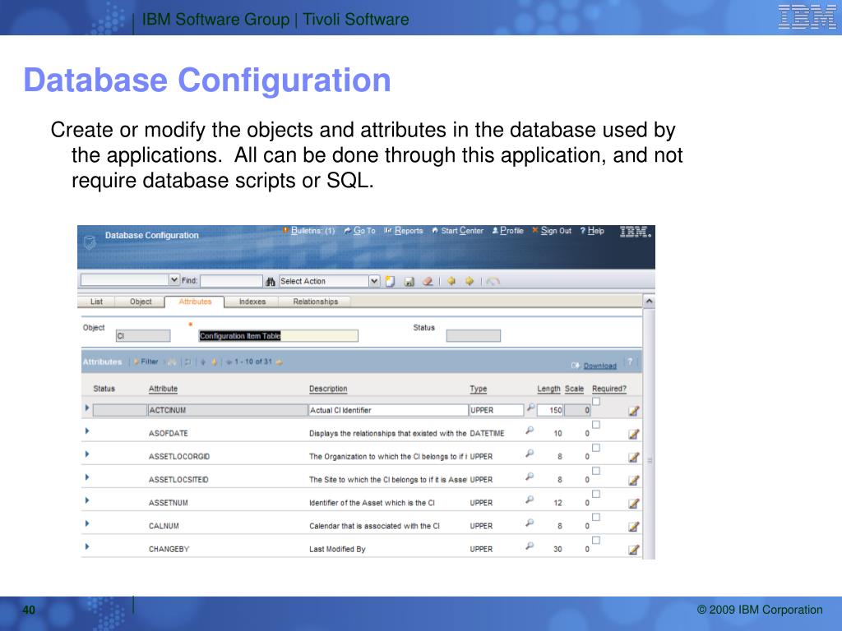Screen dimensions: 842x631
Task: Expand the ASSETNUM row details
Action: tap(87, 500)
